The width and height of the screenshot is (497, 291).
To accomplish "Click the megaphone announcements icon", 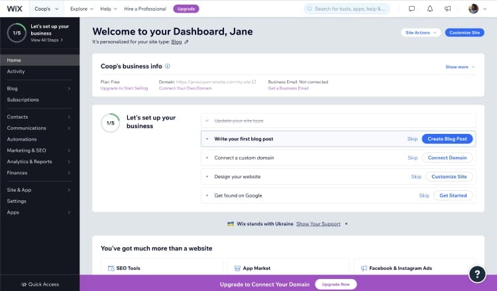I will [448, 9].
